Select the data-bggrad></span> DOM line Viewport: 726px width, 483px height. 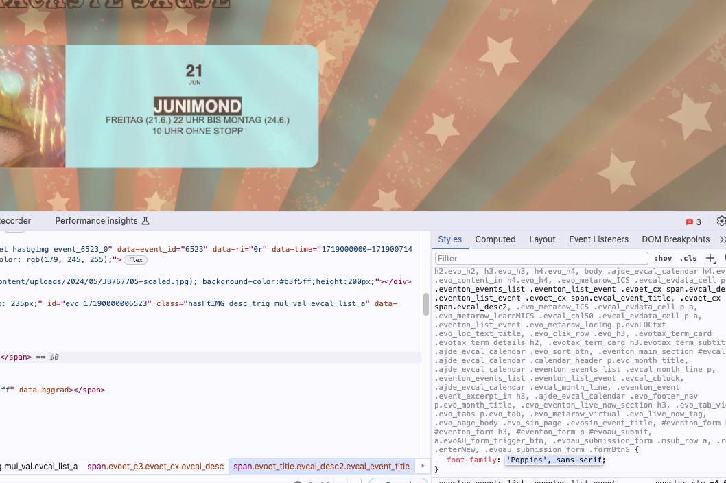[x=52, y=390]
